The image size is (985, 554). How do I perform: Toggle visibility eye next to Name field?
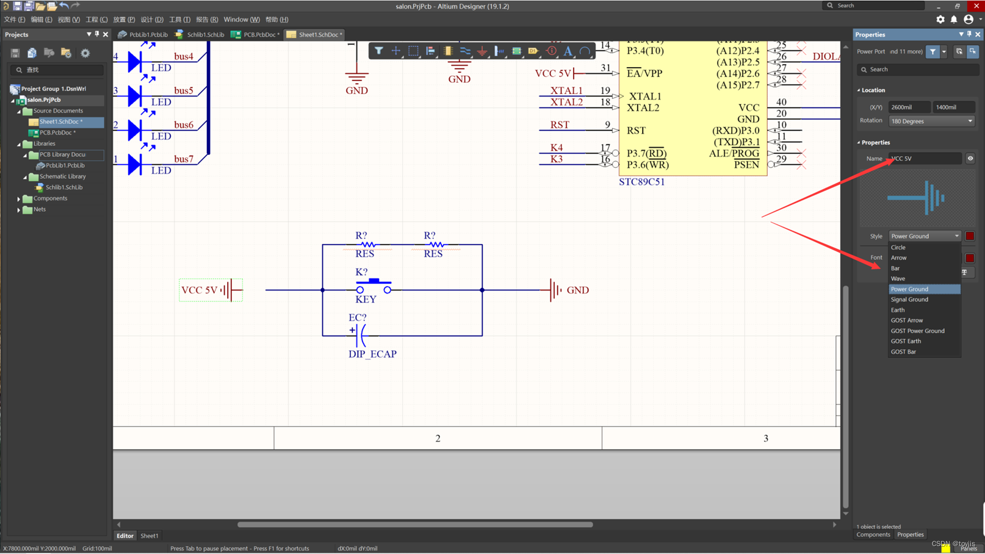[x=970, y=159]
